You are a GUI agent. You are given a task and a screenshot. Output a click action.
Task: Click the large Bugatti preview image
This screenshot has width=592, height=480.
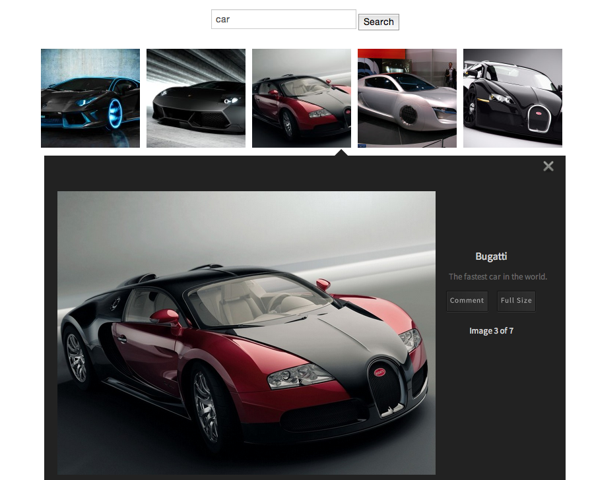coord(246,333)
